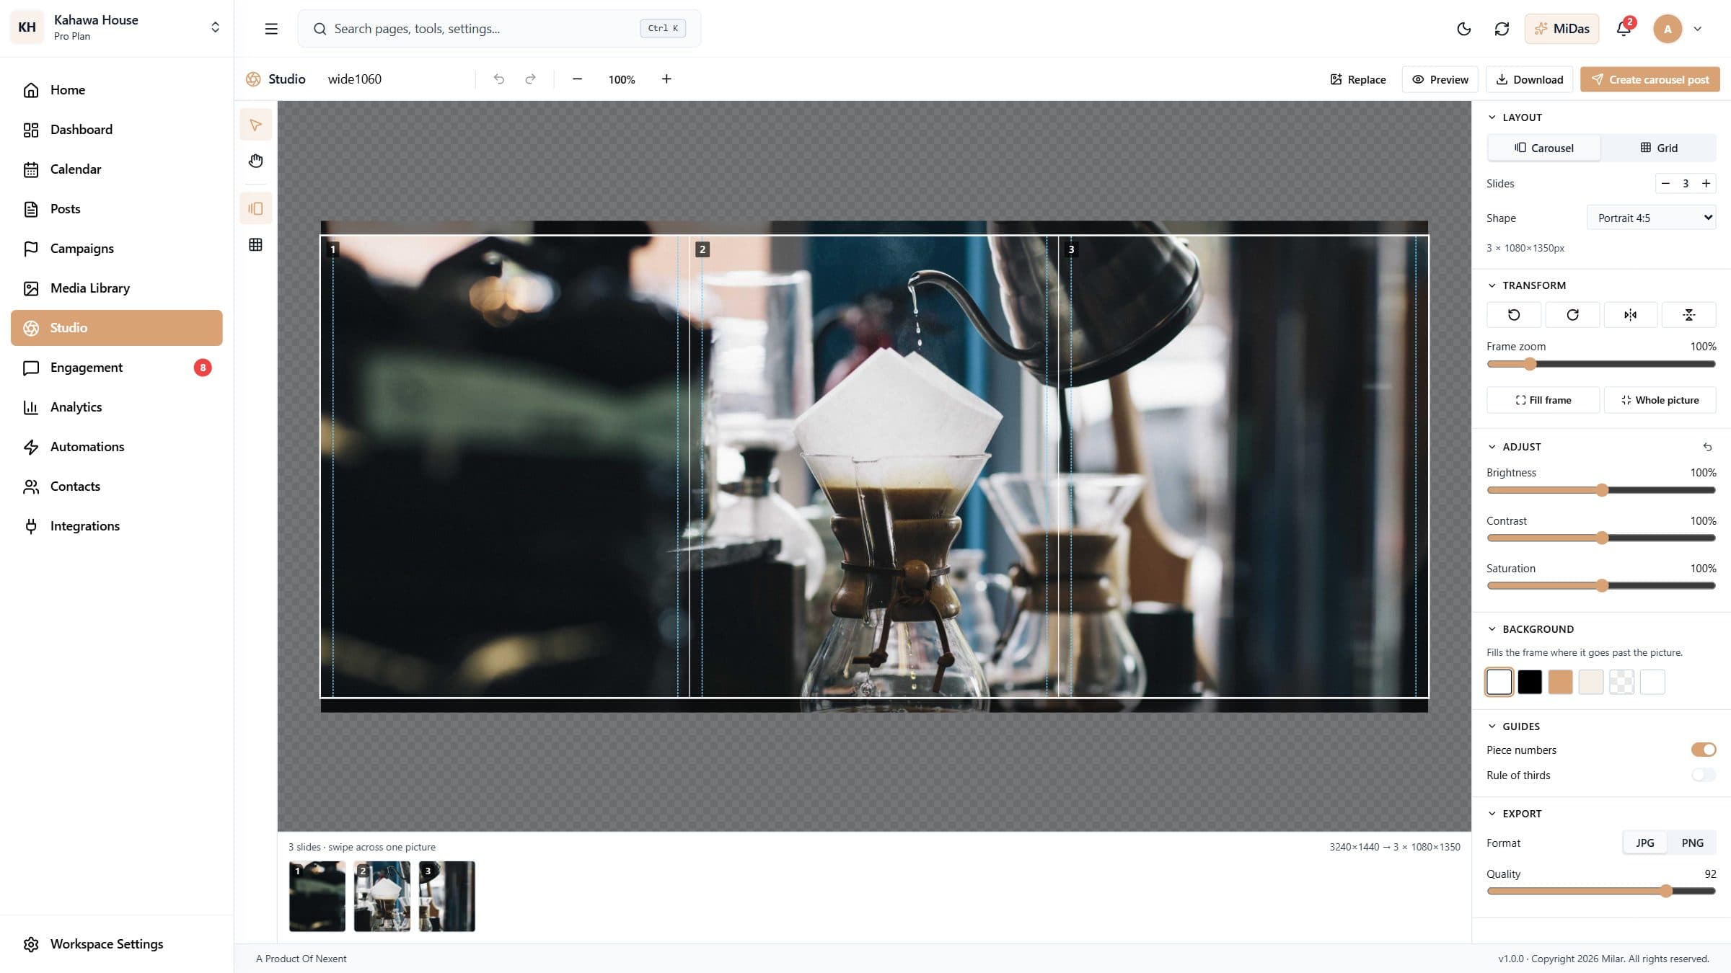Collapse the Layout section
The height and width of the screenshot is (973, 1731).
pyautogui.click(x=1515, y=117)
